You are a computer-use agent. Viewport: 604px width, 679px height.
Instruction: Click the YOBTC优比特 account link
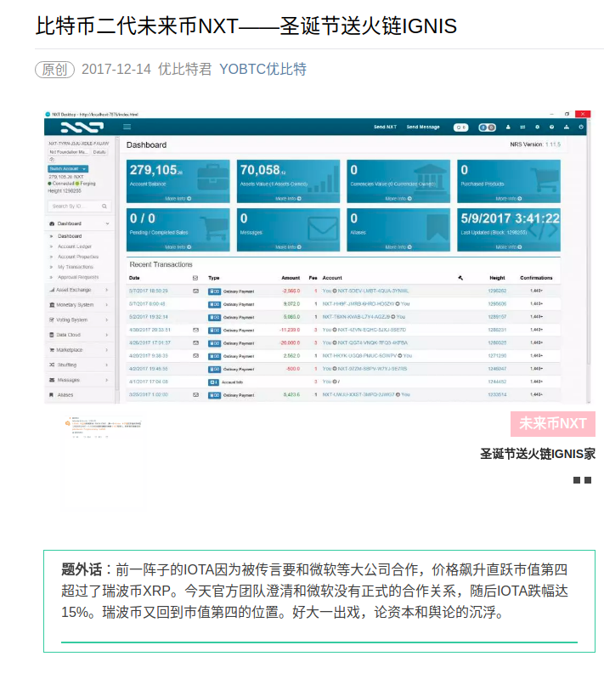tap(262, 69)
